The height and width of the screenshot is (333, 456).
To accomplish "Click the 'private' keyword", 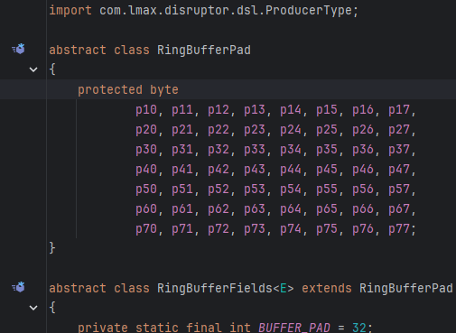I will pyautogui.click(x=103, y=328).
